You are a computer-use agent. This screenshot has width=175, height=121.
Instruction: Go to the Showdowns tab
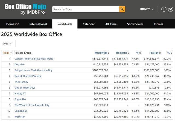pos(135,24)
